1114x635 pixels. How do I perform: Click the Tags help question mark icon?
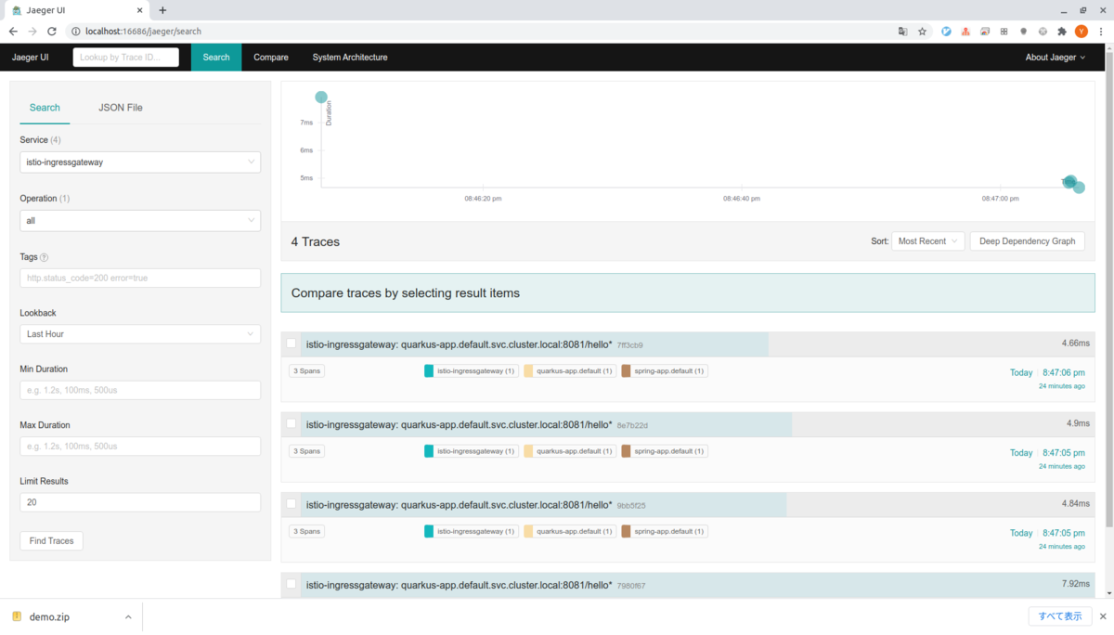45,257
